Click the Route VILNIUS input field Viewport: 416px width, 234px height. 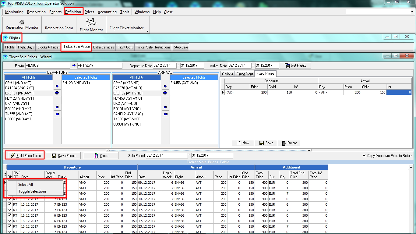[x=48, y=66]
